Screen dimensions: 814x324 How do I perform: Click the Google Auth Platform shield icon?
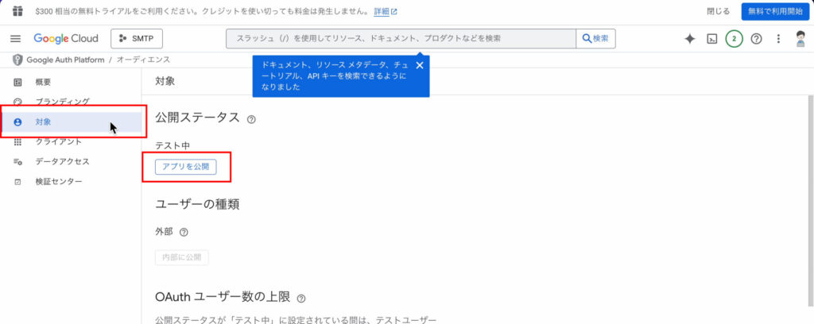(x=17, y=60)
